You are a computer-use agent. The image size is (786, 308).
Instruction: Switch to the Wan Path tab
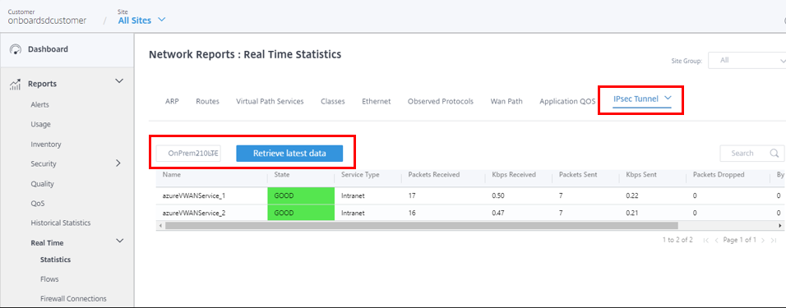[x=506, y=101]
